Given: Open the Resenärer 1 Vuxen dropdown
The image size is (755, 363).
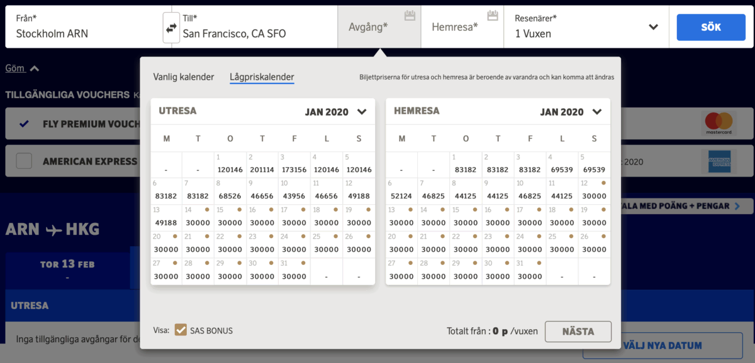Looking at the screenshot, I should click(586, 27).
